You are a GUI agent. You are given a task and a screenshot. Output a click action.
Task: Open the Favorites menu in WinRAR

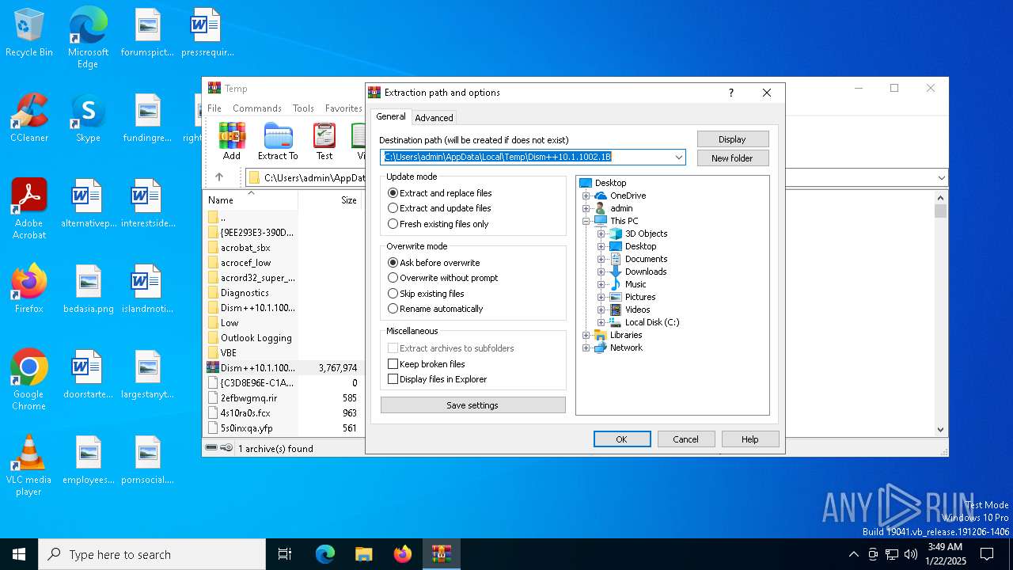point(343,108)
